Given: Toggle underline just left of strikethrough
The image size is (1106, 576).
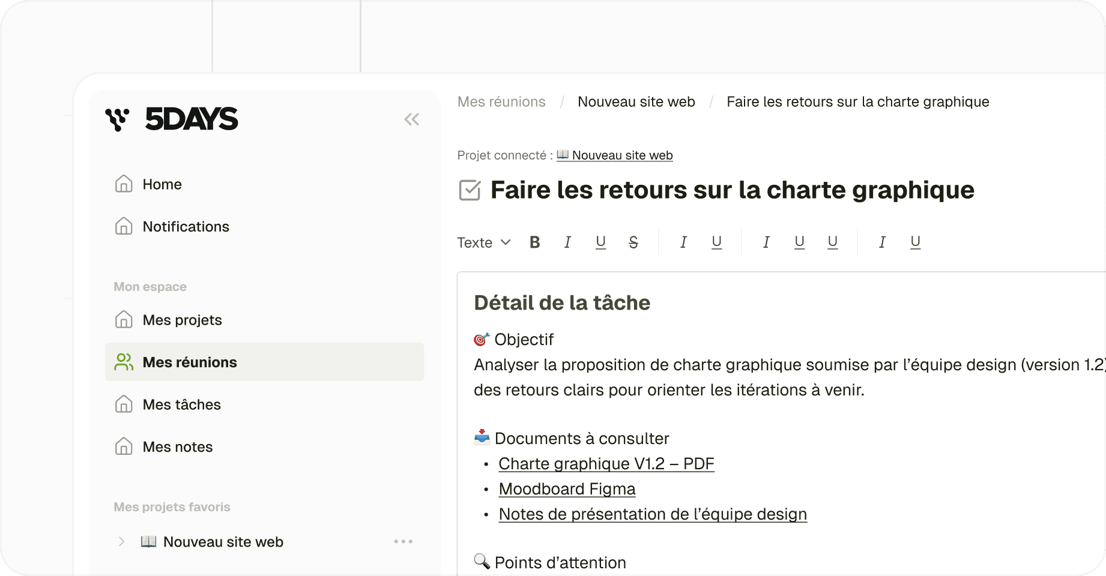Looking at the screenshot, I should [600, 242].
